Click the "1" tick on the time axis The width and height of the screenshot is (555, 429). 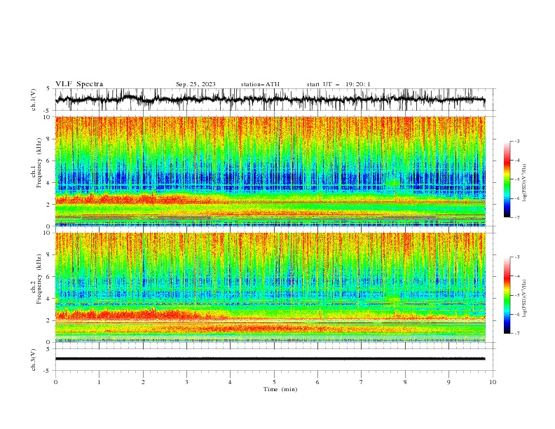(99, 382)
